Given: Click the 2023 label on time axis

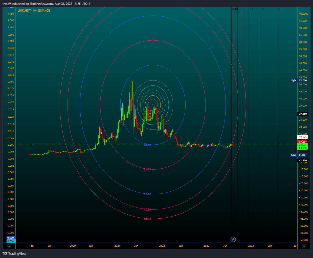Looking at the screenshot, I should click(206, 246).
